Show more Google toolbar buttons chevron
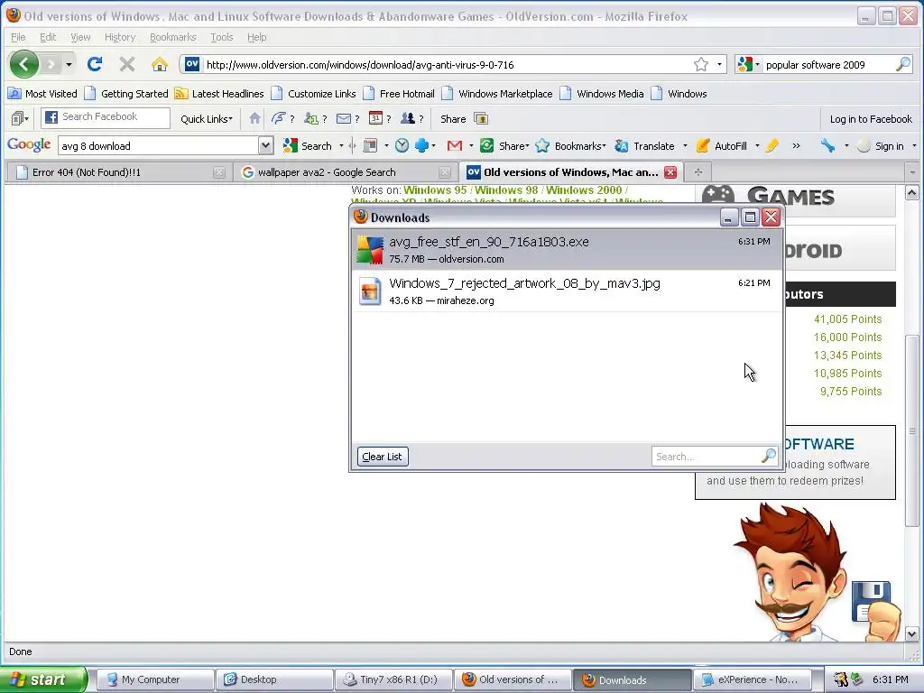The height and width of the screenshot is (693, 924). [x=796, y=145]
